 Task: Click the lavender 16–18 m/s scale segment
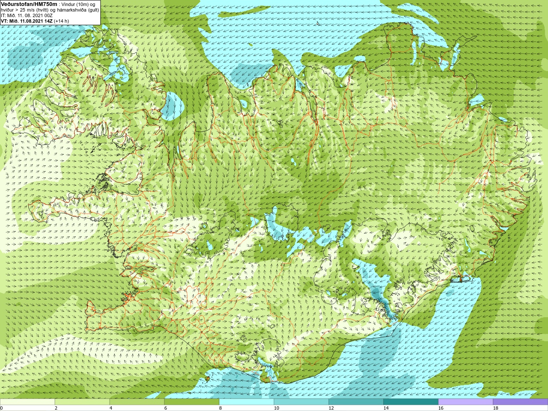point(466,402)
